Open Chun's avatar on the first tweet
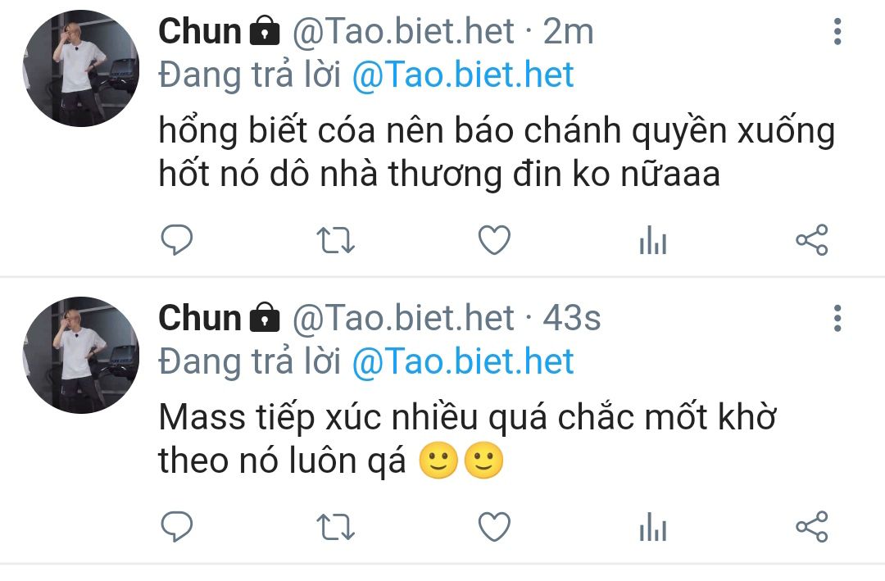This screenshot has width=885, height=581. 80,68
